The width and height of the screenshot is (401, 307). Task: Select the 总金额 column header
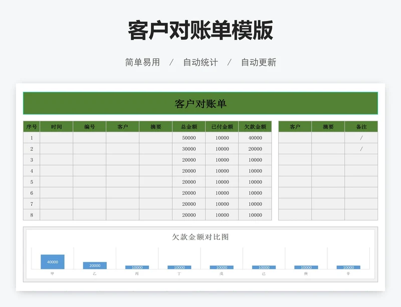tap(189, 127)
